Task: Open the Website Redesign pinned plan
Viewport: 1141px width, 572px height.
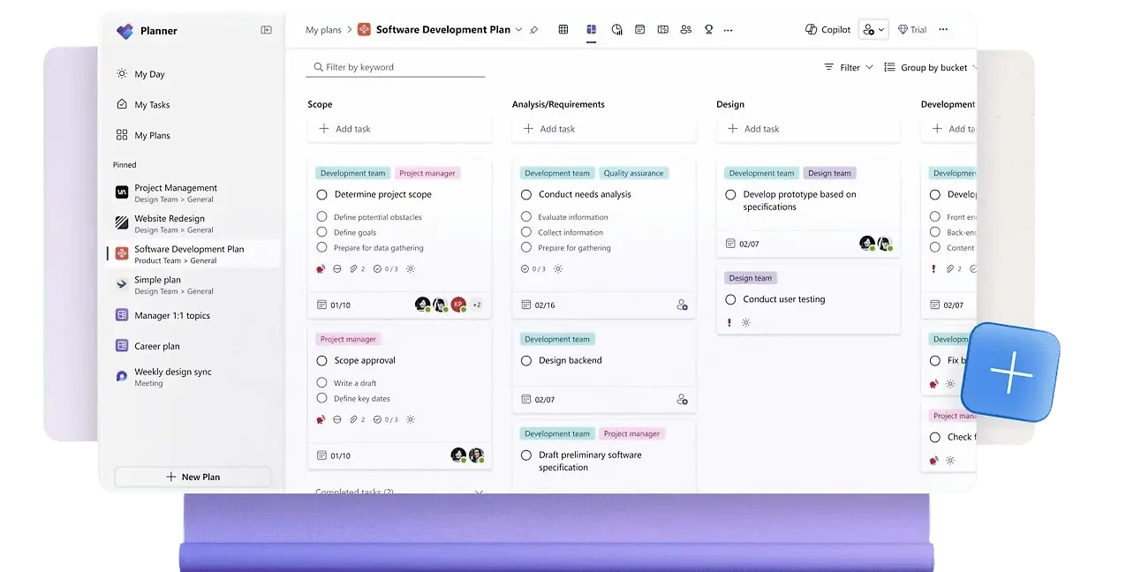Action: click(193, 223)
